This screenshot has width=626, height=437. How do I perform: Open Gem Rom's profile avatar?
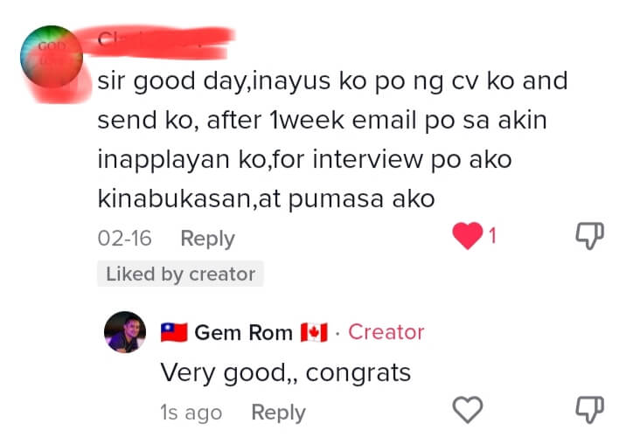pyautogui.click(x=125, y=332)
